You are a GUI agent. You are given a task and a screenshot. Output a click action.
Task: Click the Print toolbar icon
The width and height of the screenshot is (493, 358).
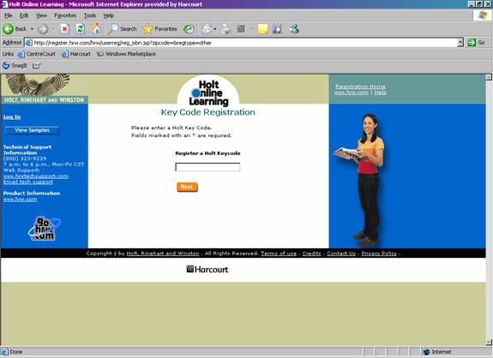(225, 29)
